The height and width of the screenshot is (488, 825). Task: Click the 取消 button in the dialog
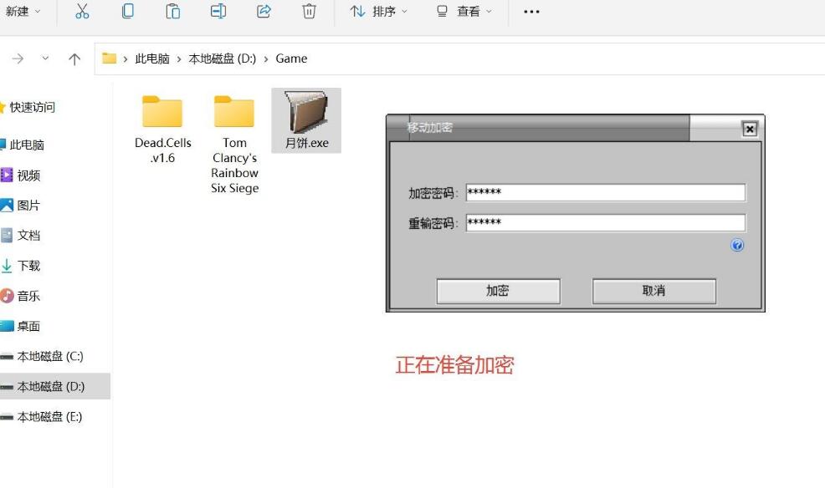click(653, 291)
